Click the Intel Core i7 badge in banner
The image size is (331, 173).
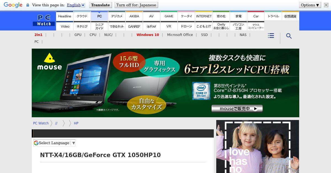click(201, 91)
